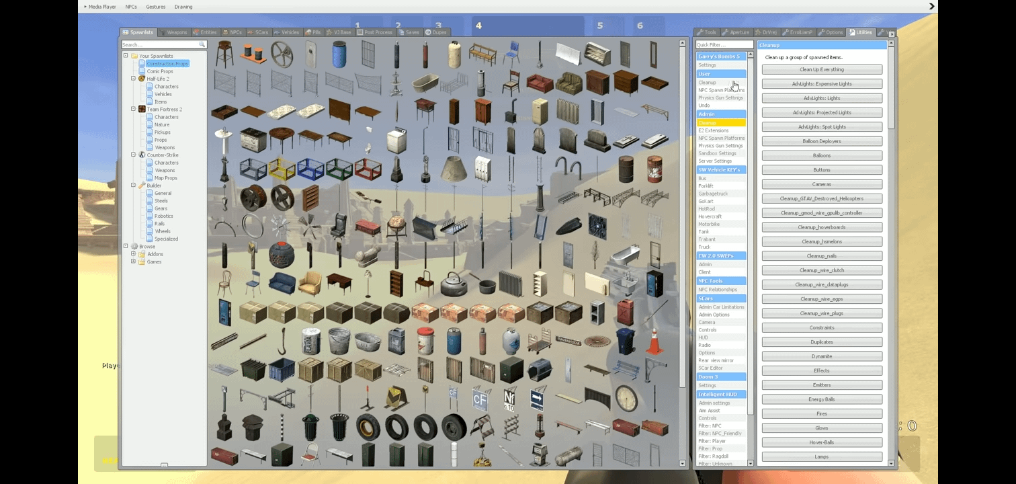Spawn the round wall clock prop

626,399
